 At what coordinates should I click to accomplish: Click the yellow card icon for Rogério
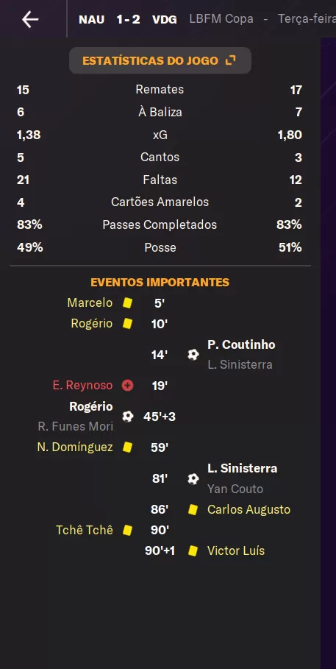127,324
